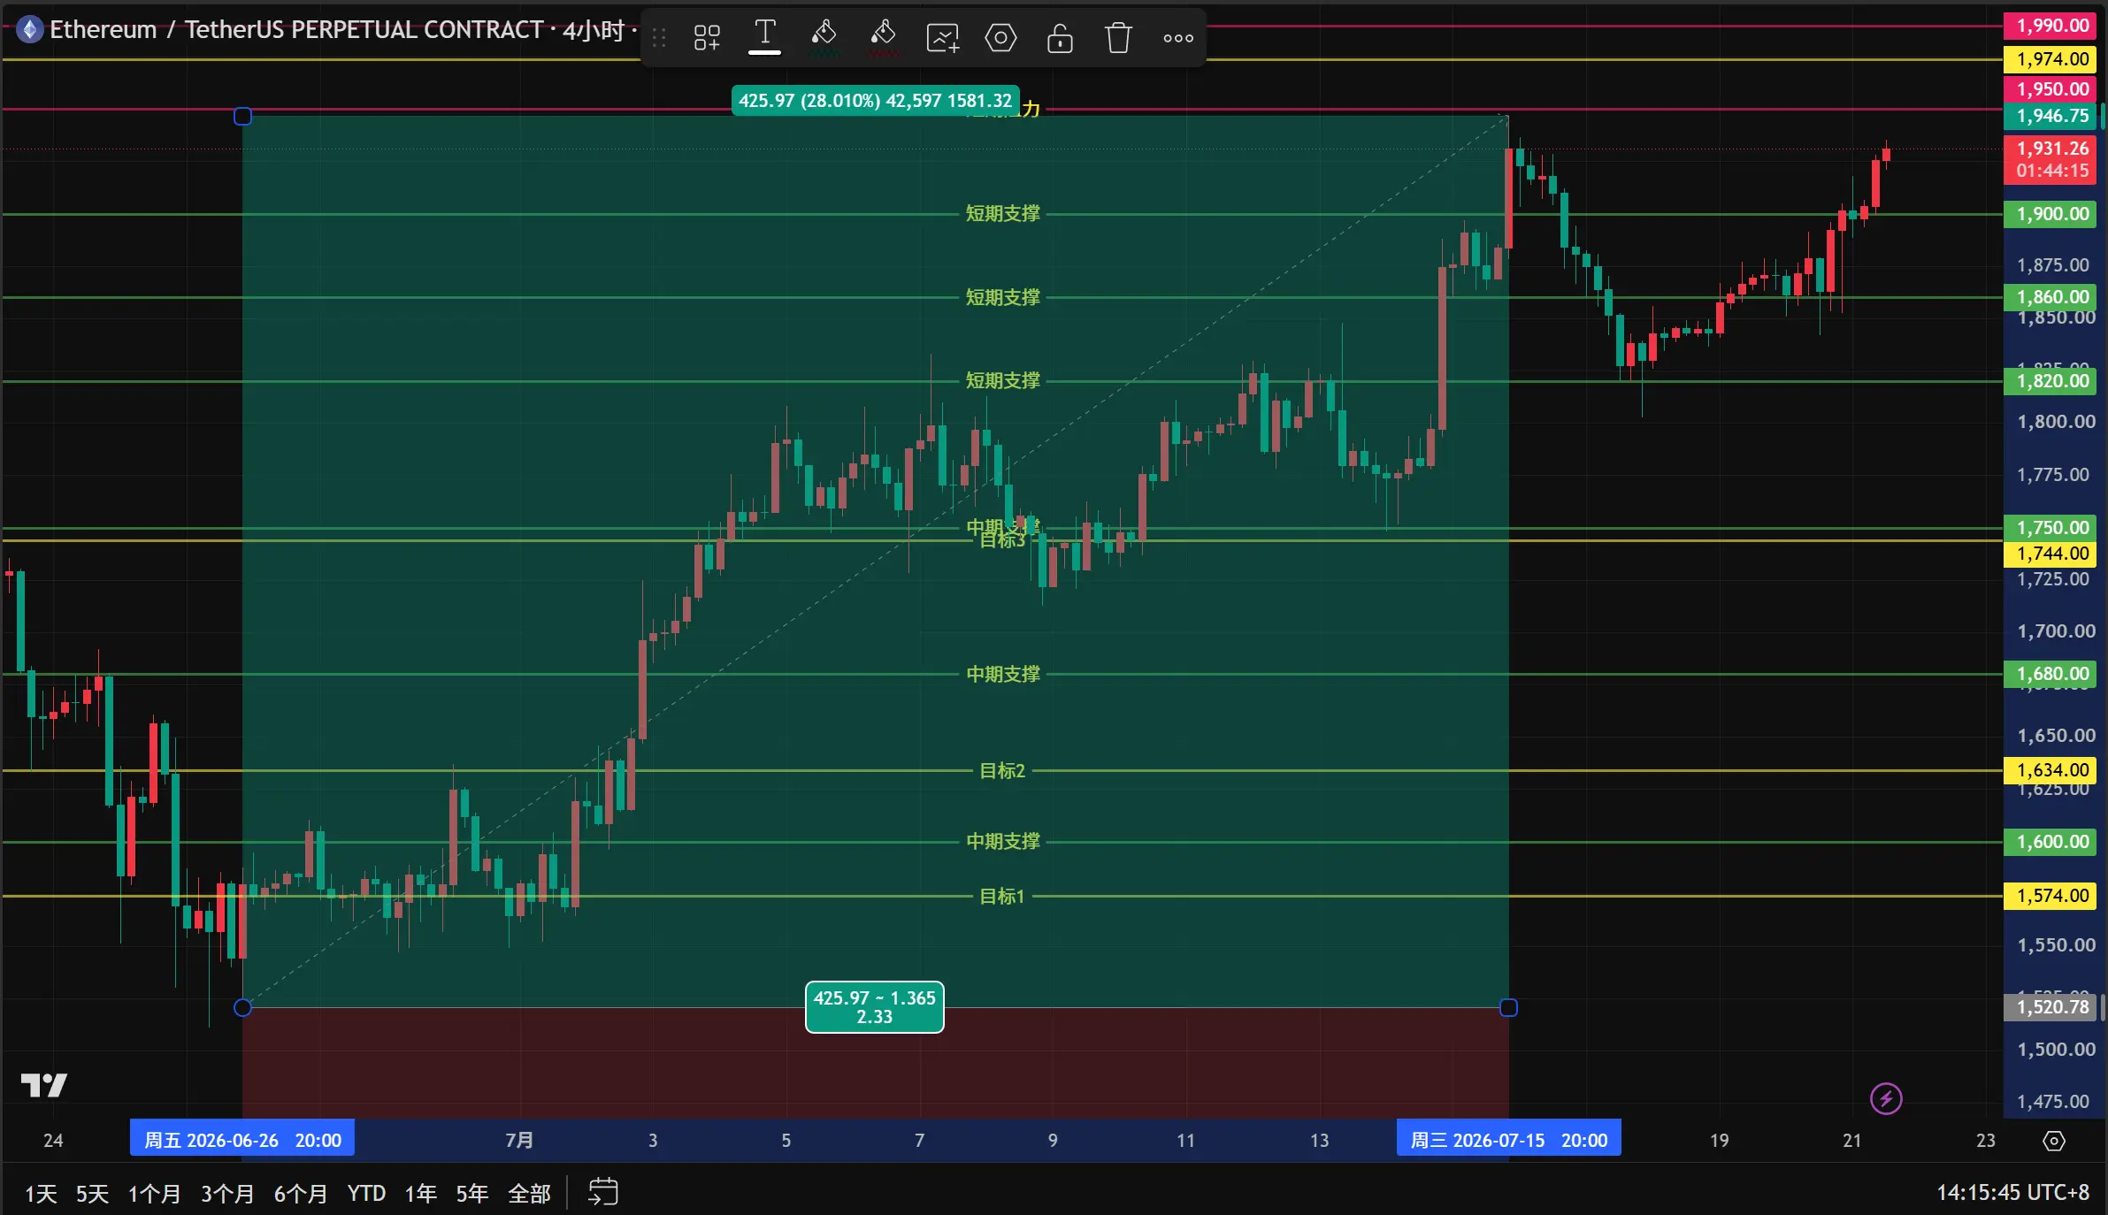The height and width of the screenshot is (1215, 2108).
Task: Click the current price 1,931.26 label
Action: 2051,160
